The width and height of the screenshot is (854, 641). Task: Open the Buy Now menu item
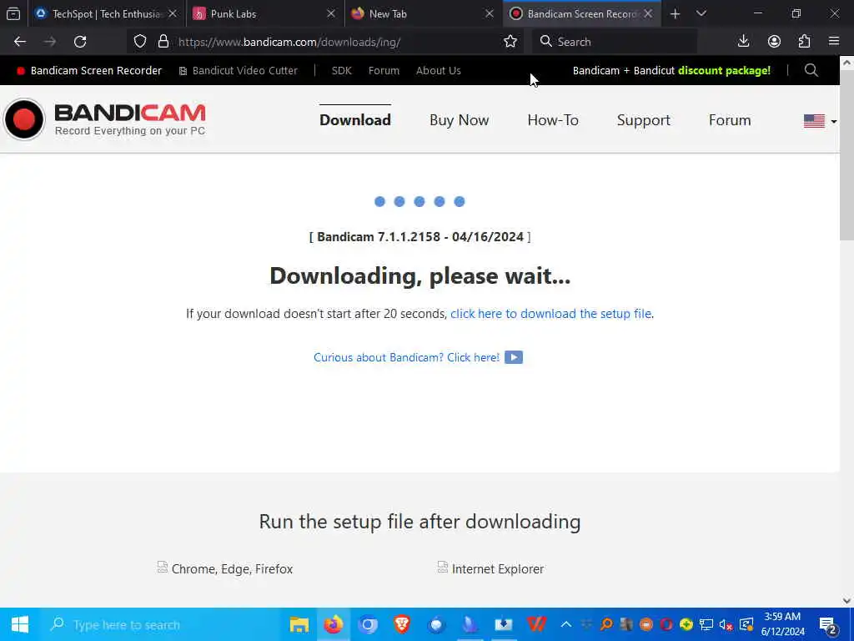(x=460, y=120)
